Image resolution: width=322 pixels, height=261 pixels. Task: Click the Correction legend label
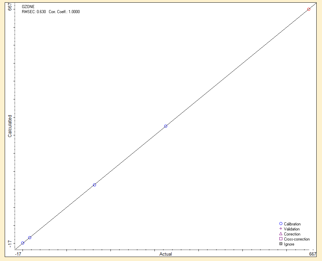click(x=292, y=234)
